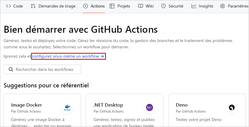Screen dimensions: 249x127
Task: Open the .NET Desktop workflow title
Action: pyautogui.click(x=108, y=105)
